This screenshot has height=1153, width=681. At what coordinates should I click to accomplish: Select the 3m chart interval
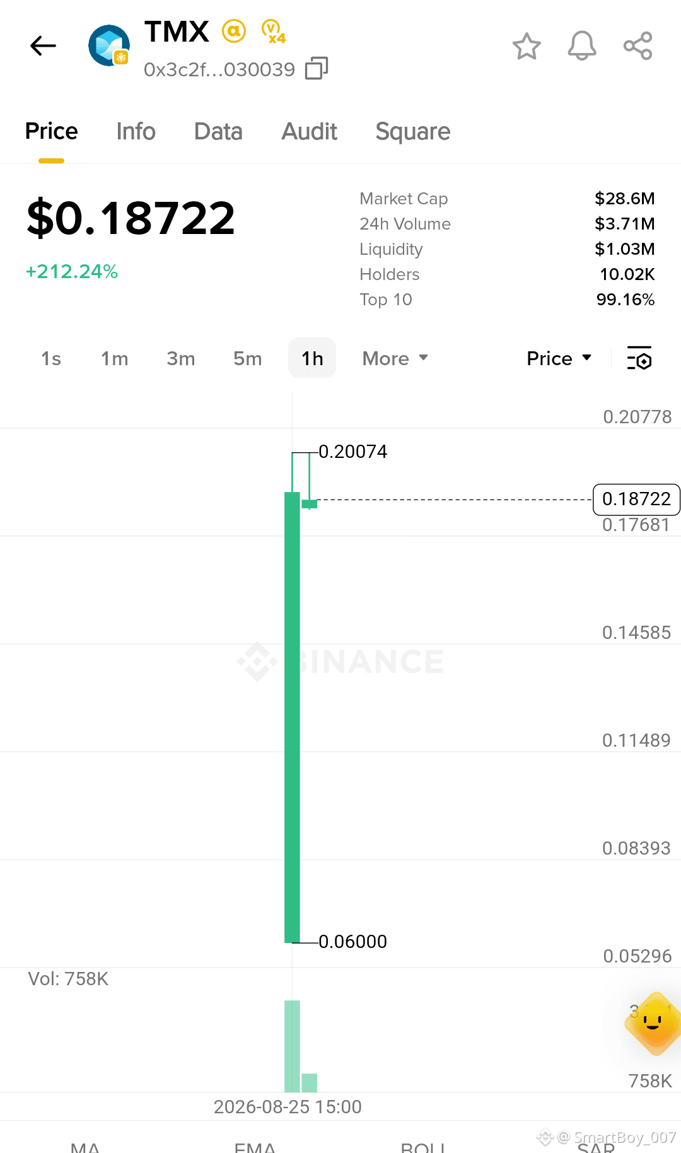click(180, 358)
